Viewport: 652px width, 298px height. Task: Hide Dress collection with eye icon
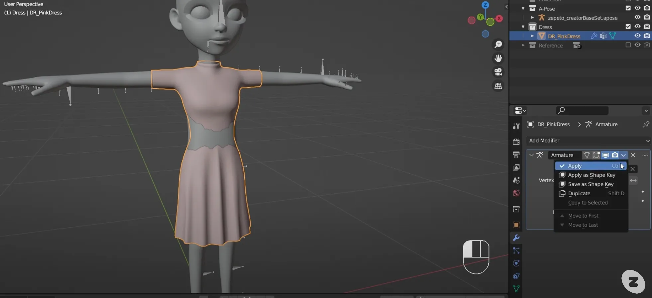pyautogui.click(x=637, y=26)
